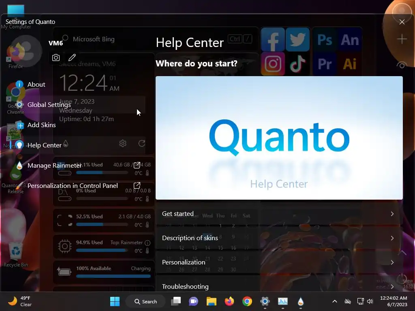Viewport: 415px width, 311px height.
Task: Open Firefox from the taskbar
Action: pyautogui.click(x=229, y=301)
